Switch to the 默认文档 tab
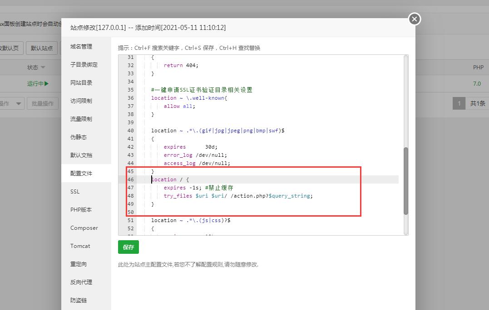 click(x=81, y=155)
